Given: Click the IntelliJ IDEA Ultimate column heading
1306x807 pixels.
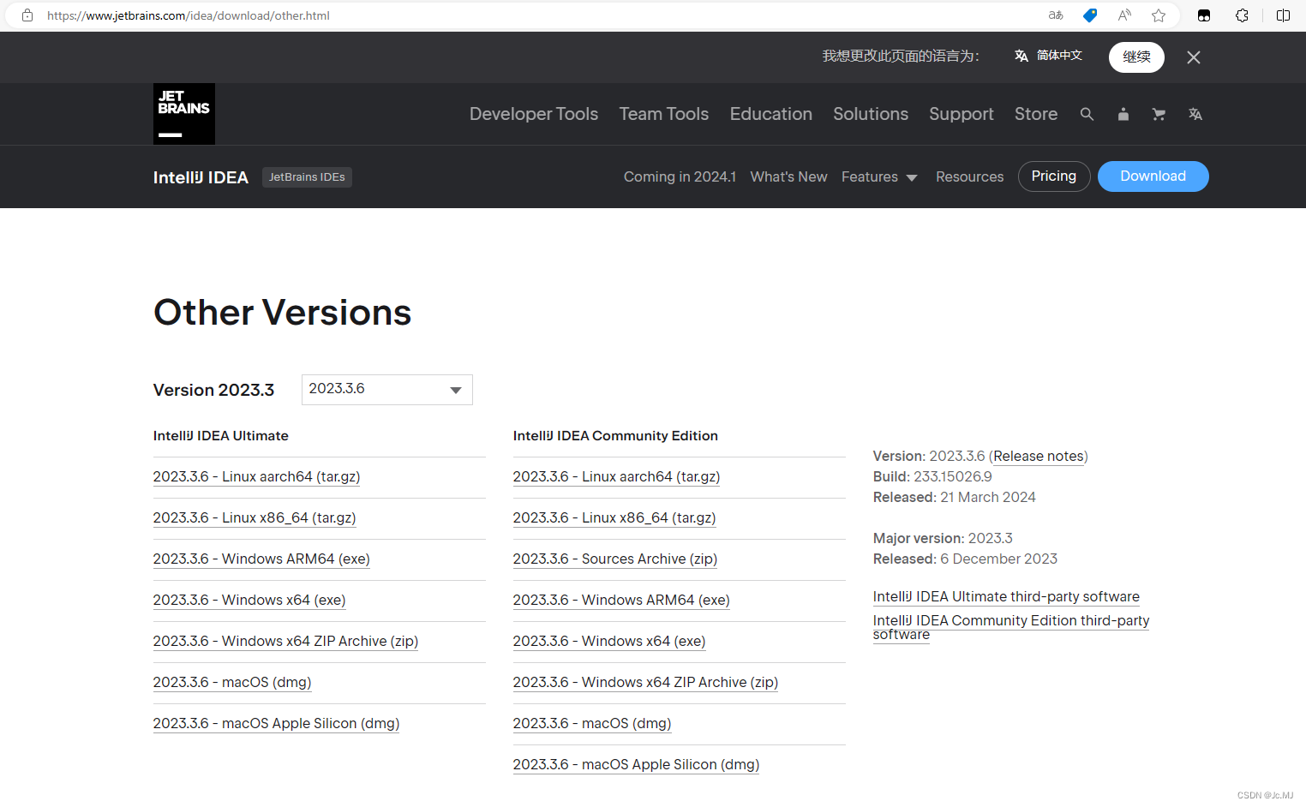Looking at the screenshot, I should (x=221, y=436).
